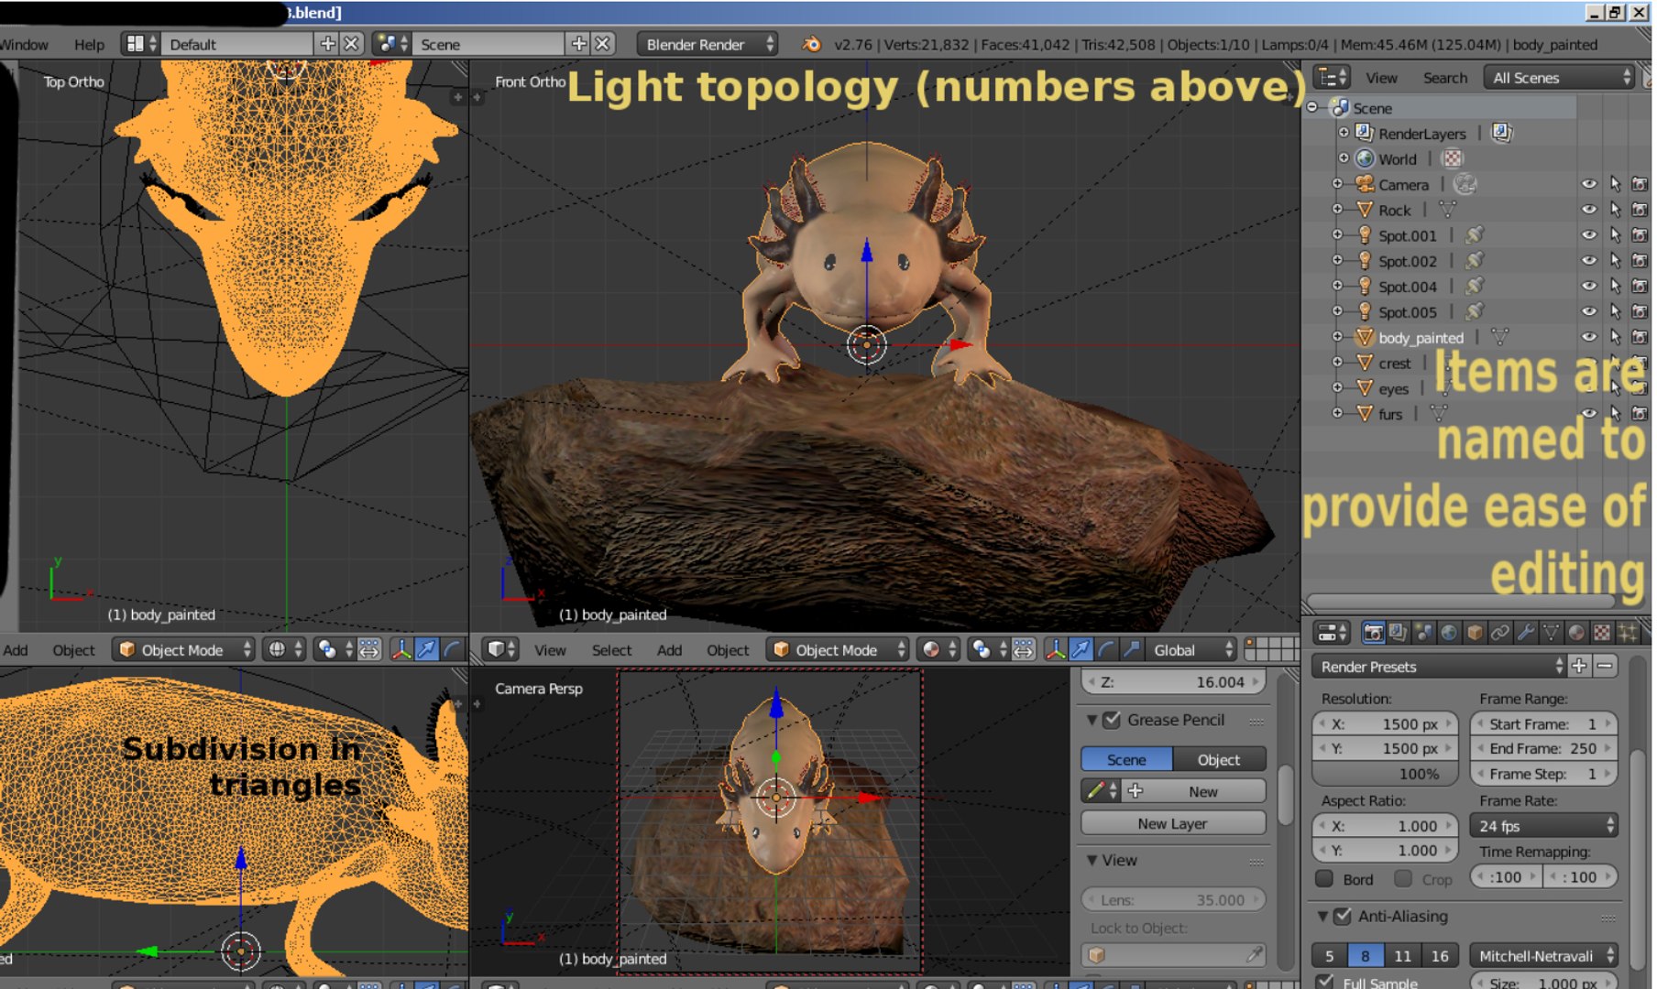Enable the Bord render border checkbox
This screenshot has height=989, width=1657.
click(1324, 879)
